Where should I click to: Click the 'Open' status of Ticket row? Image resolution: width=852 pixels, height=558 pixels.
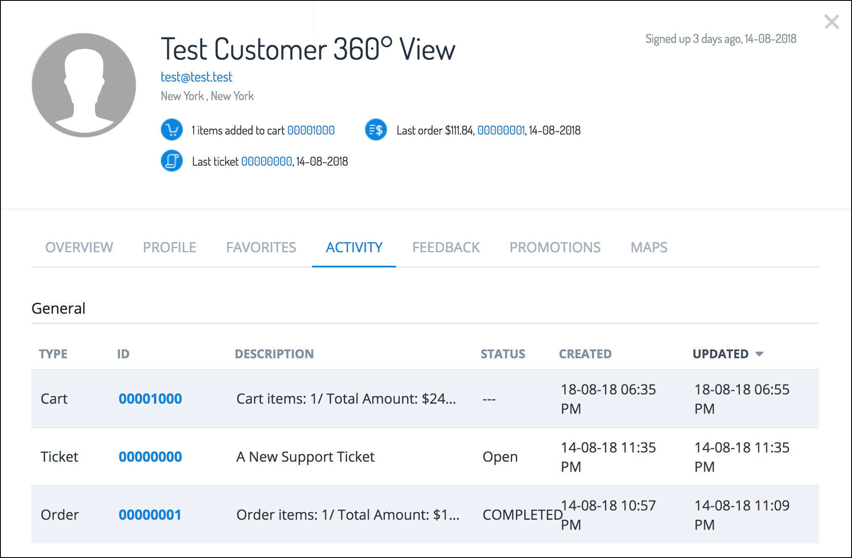click(x=500, y=457)
